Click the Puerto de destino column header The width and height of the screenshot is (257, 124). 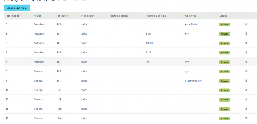[156, 16]
